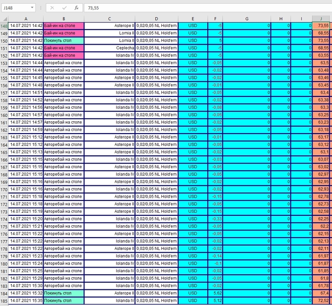Click the 5,12 amount cell in row 185
The height and width of the screenshot is (306, 332).
(x=215, y=300)
